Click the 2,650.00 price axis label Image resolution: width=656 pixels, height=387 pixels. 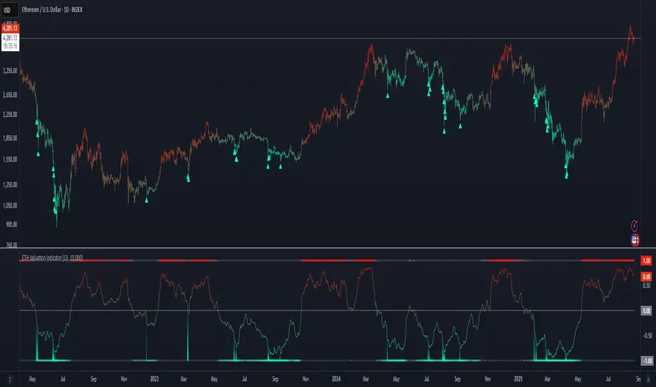(x=10, y=95)
